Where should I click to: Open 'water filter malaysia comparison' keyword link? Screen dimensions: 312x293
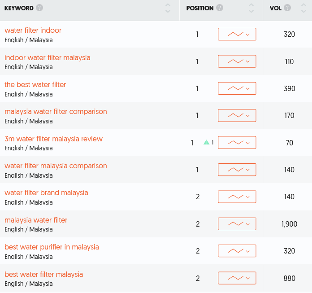56,166
